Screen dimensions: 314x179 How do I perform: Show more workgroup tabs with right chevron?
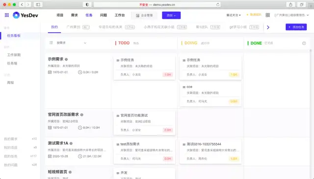click(x=268, y=27)
